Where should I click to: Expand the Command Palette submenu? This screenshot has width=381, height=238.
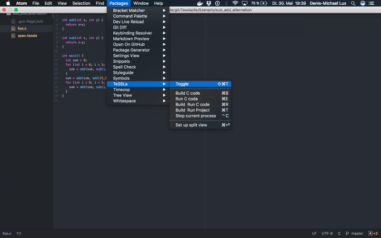(138, 16)
